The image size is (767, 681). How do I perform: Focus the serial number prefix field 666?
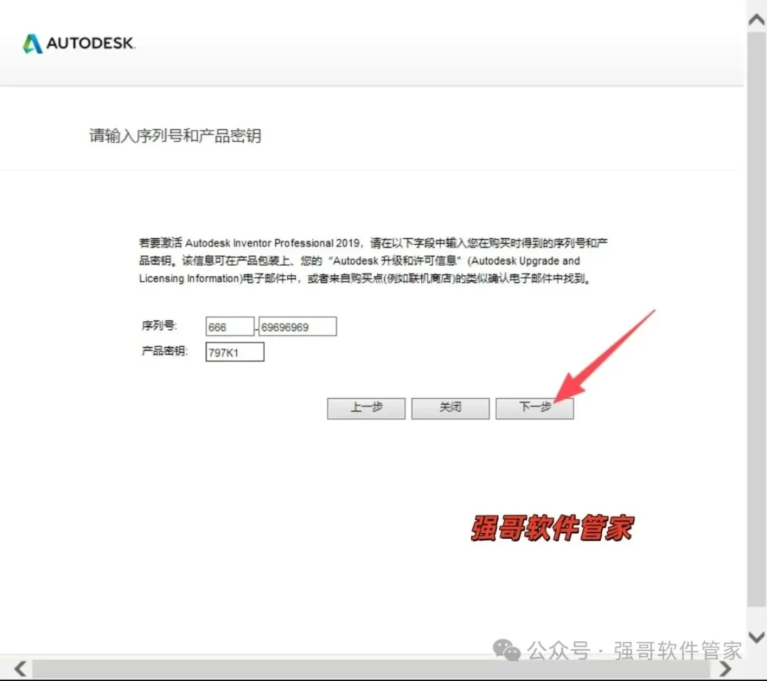230,326
